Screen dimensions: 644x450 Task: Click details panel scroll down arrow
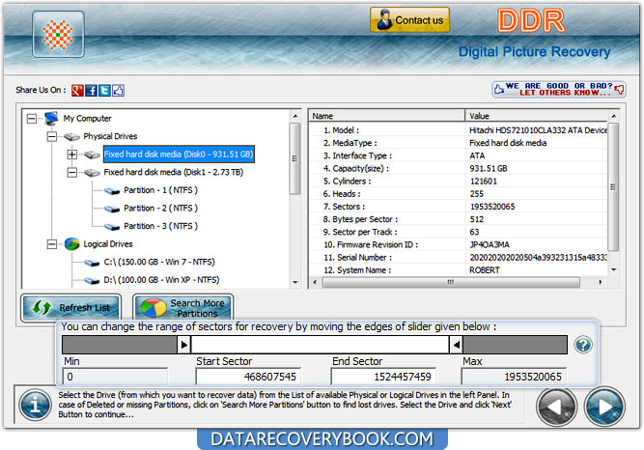[x=614, y=270]
